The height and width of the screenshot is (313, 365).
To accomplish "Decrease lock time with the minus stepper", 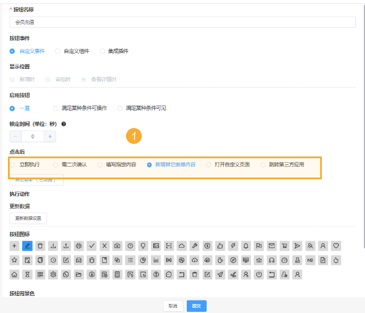I will pos(15,137).
